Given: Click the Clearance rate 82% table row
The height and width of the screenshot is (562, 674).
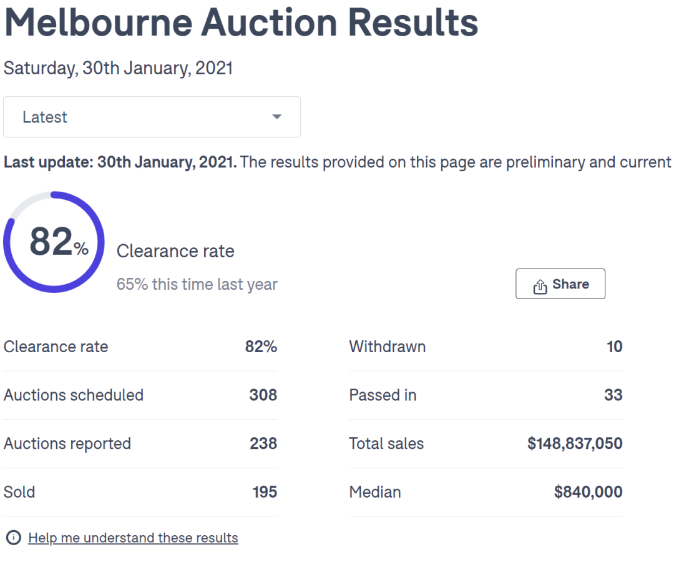Looking at the screenshot, I should click(x=140, y=347).
